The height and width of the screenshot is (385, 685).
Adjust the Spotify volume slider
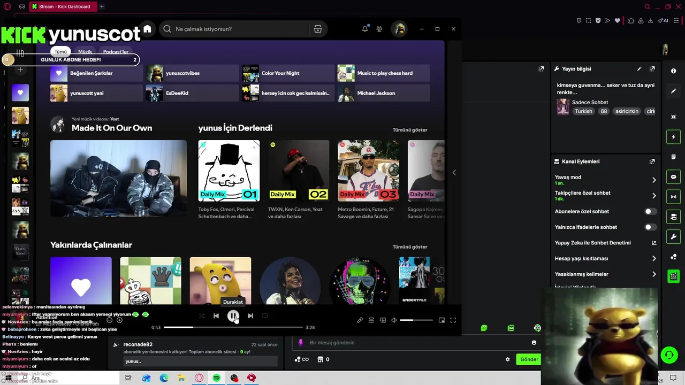(416, 320)
